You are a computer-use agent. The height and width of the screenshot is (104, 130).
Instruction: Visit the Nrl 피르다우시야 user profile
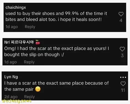click(x=19, y=42)
